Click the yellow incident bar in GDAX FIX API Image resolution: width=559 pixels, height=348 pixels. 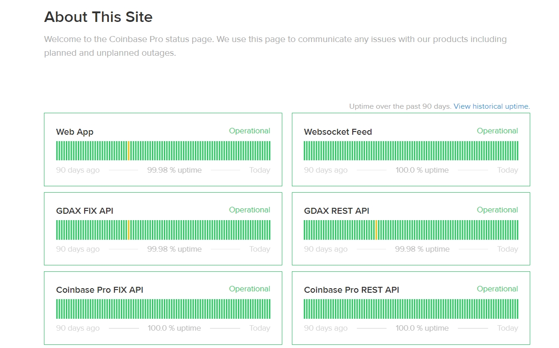click(129, 230)
